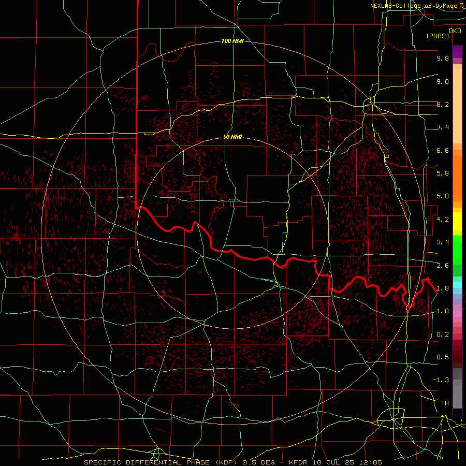
Task: Click the 9.0 legend value
Action: point(443,81)
